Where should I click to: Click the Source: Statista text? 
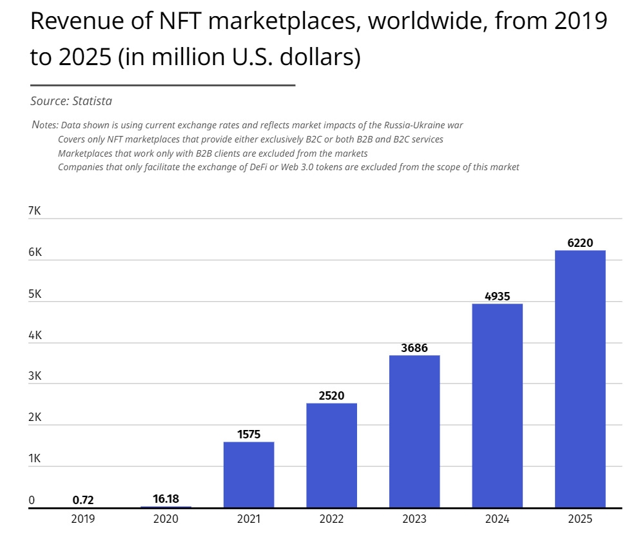72,101
